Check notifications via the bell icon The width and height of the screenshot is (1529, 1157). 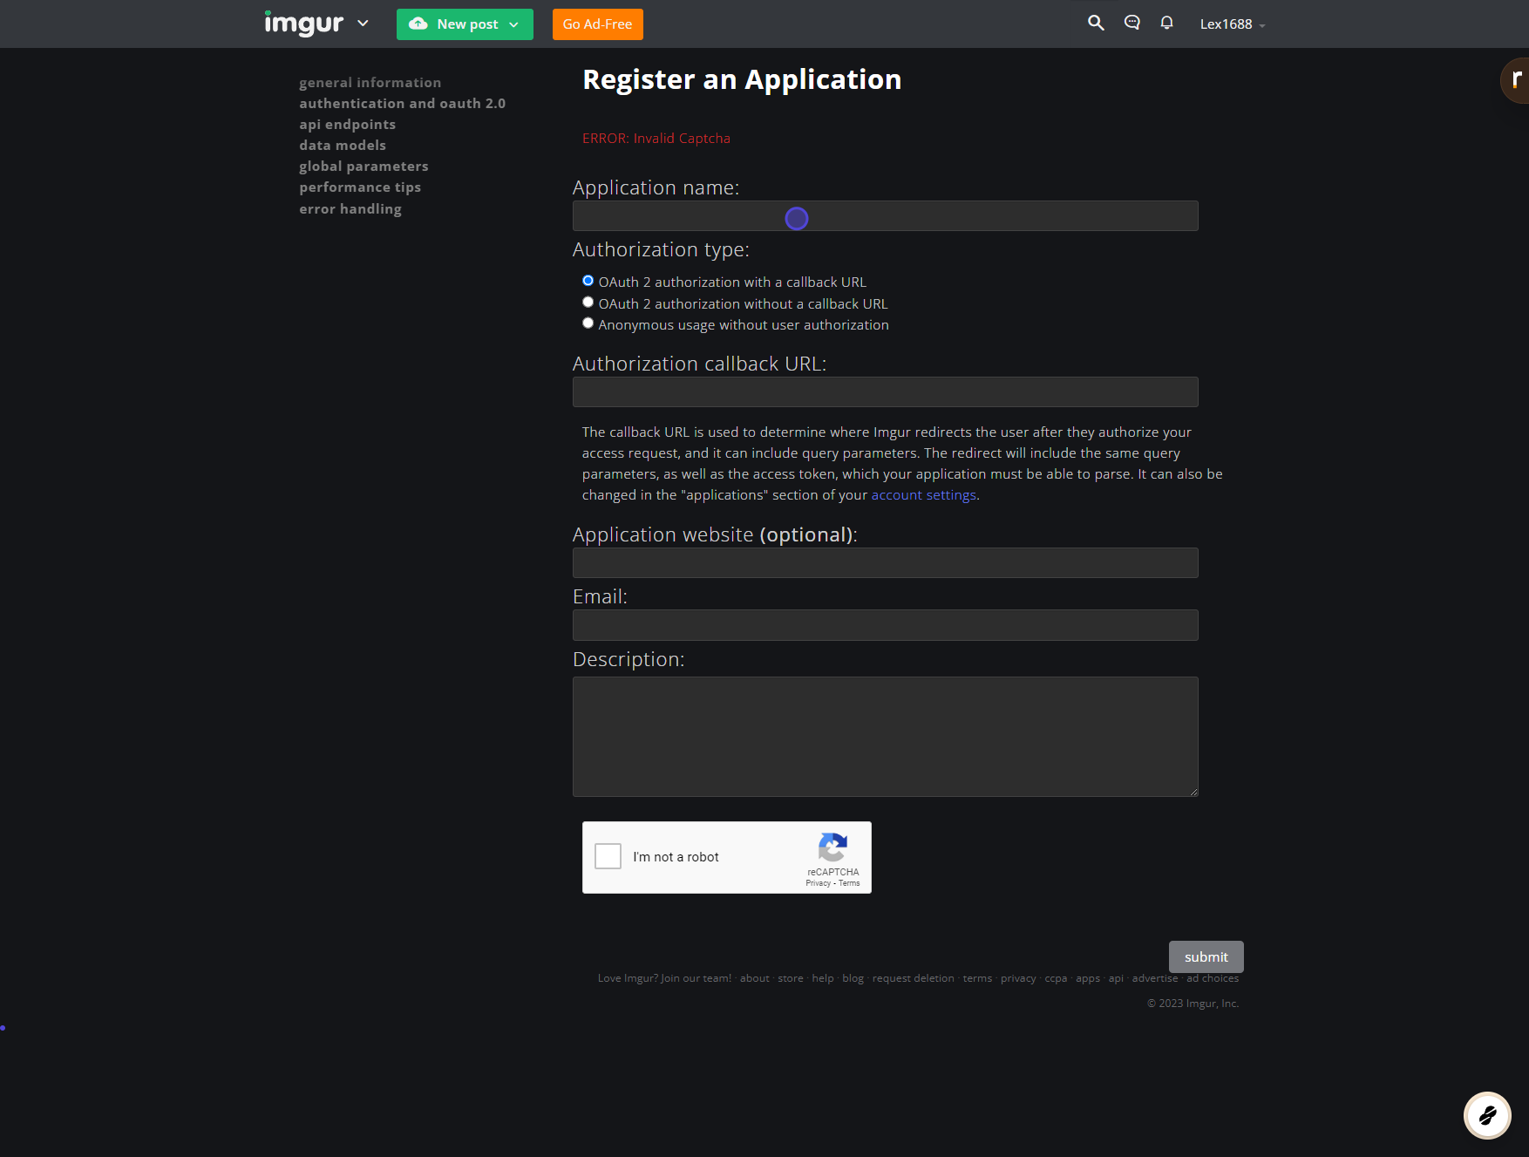[x=1165, y=23]
